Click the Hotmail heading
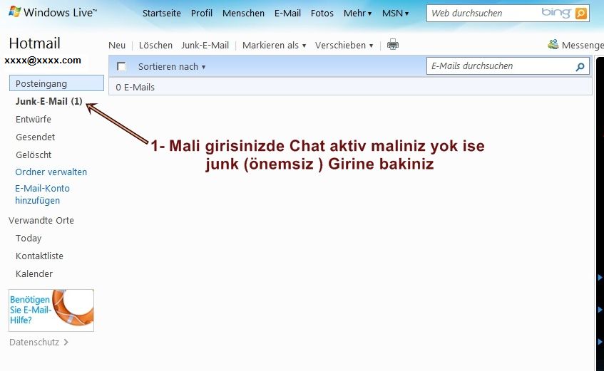 (x=35, y=43)
